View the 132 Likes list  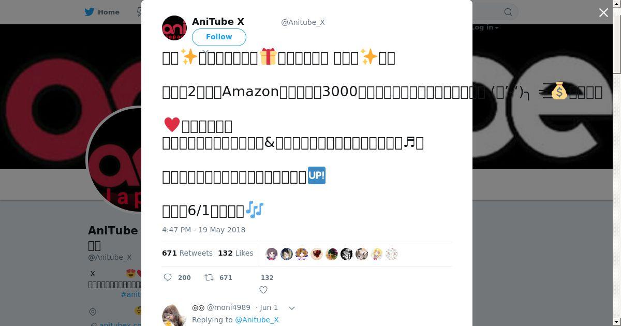click(235, 253)
